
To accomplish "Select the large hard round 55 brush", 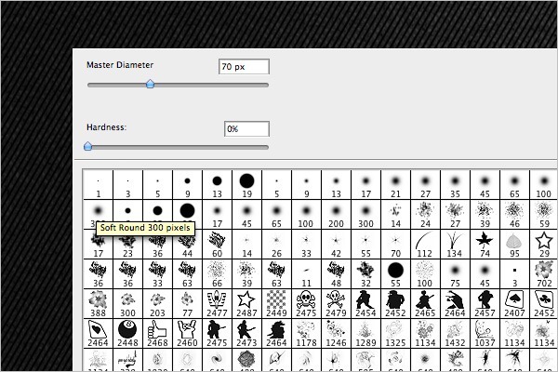I will click(395, 274).
